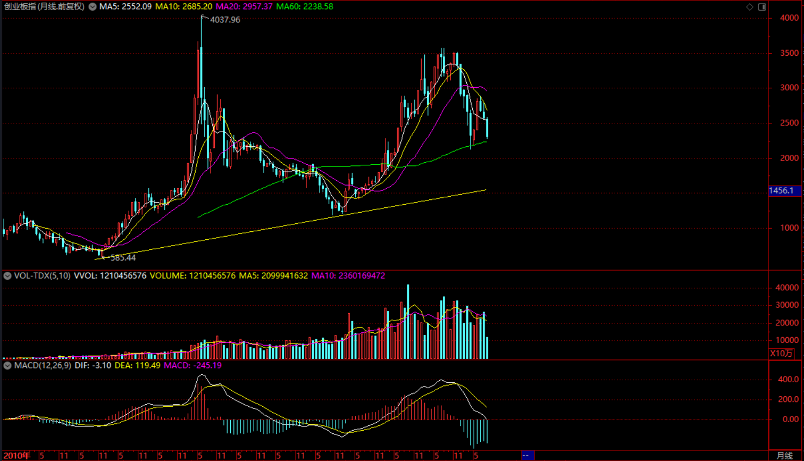Viewport: 804px width, 461px height.
Task: Open the main chart indicator settings arrow
Action: (x=93, y=7)
